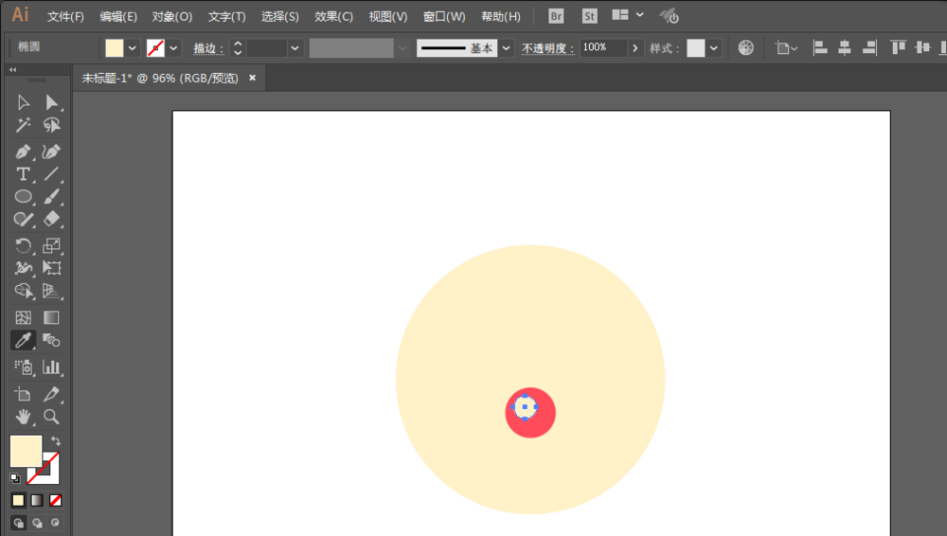Viewport: 947px width, 536px height.
Task: Choose the Magic Wand tool
Action: point(24,125)
